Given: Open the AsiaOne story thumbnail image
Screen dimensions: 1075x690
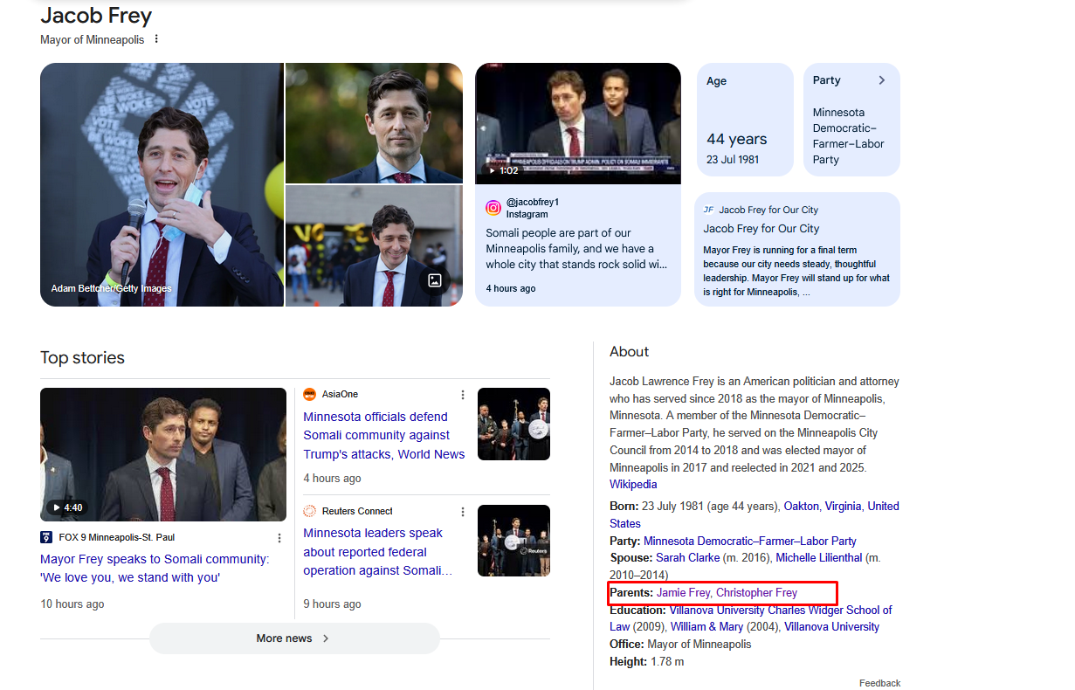Looking at the screenshot, I should pyautogui.click(x=513, y=424).
